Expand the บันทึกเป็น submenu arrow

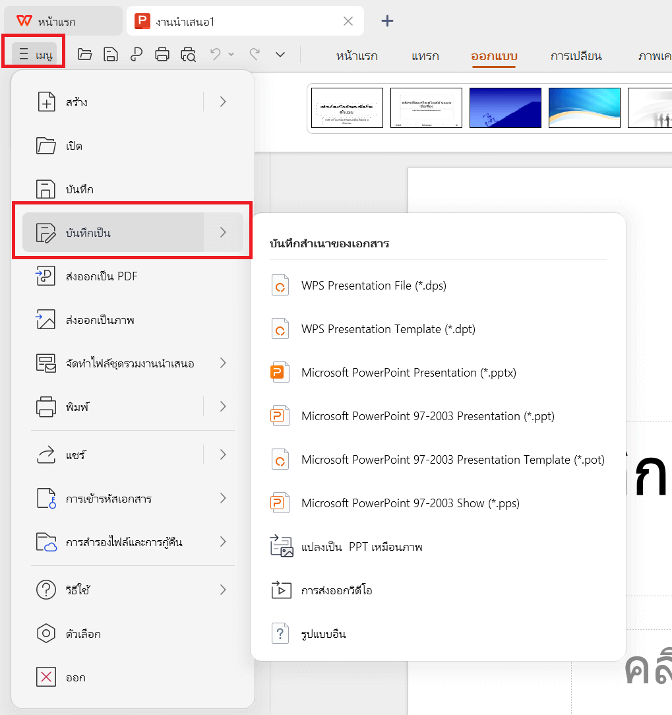tap(223, 233)
